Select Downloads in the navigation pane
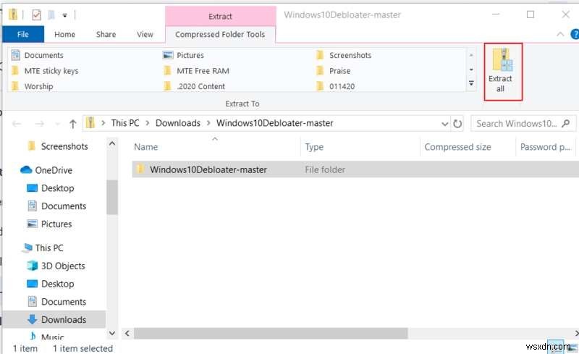The height and width of the screenshot is (354, 579). coord(54,319)
